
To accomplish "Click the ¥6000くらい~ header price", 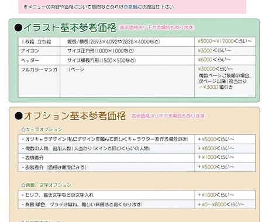I will pyautogui.click(x=214, y=60).
